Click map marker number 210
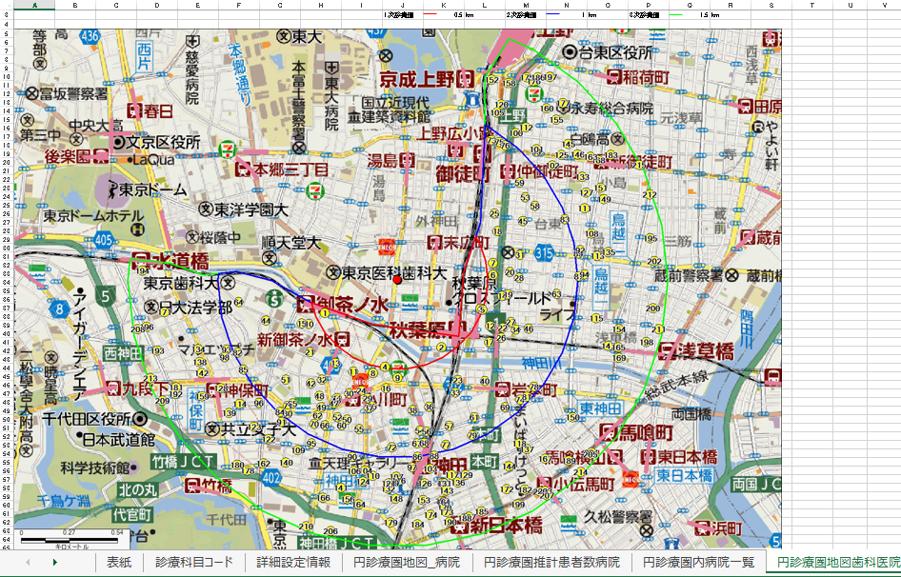 [307, 527]
